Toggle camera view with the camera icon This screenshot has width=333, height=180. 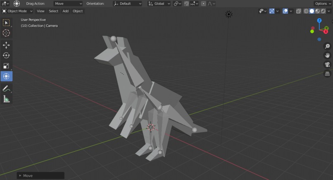click(x=327, y=65)
